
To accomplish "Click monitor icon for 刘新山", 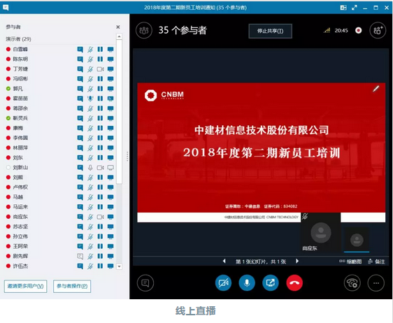I will click(x=110, y=168).
